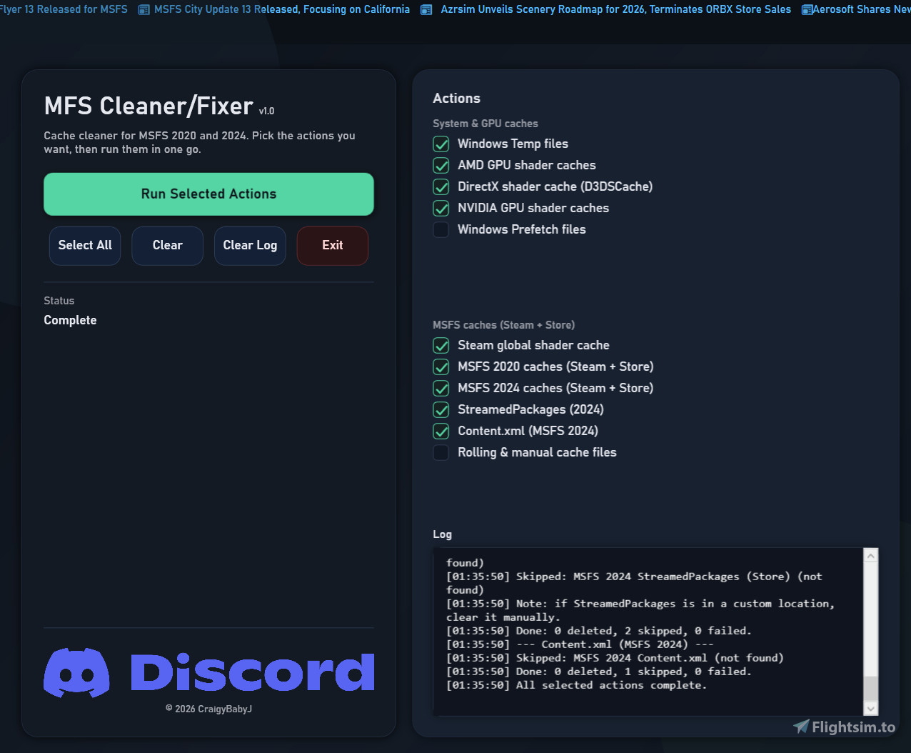Image resolution: width=911 pixels, height=753 pixels.
Task: Click the Select All button
Action: click(85, 246)
